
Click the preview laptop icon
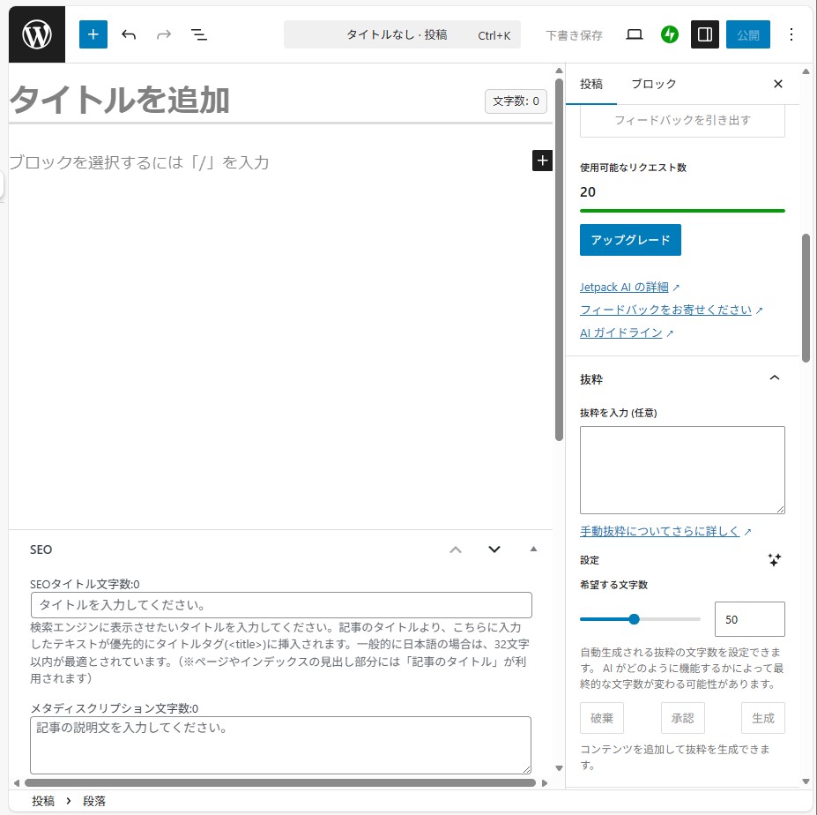tap(634, 35)
